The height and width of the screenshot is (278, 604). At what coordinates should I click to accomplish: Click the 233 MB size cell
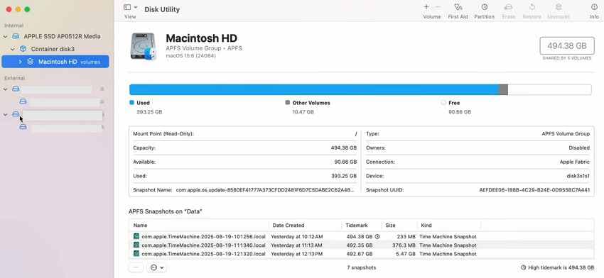406,236
